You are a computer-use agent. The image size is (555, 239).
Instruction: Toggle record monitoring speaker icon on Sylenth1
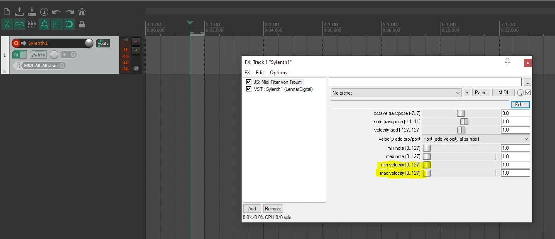[24, 43]
